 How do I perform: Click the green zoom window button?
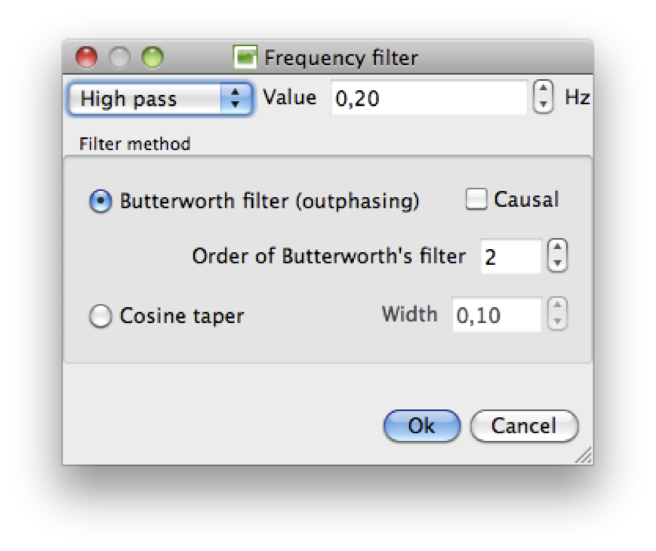tap(153, 58)
